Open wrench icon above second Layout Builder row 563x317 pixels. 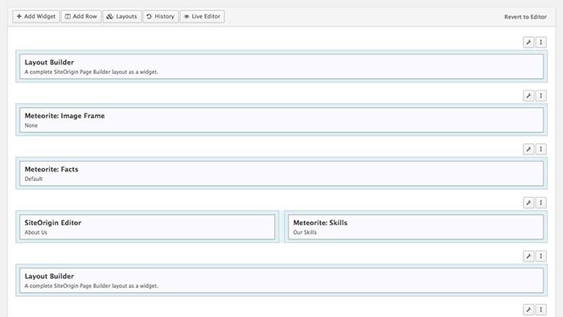tap(528, 257)
